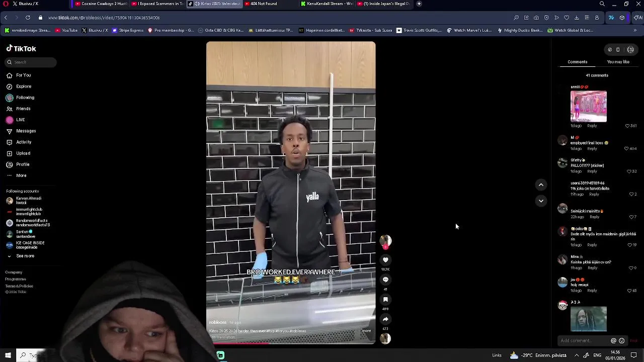Show more bookmarks with double chevron
This screenshot has height=362, width=644.
635,30
